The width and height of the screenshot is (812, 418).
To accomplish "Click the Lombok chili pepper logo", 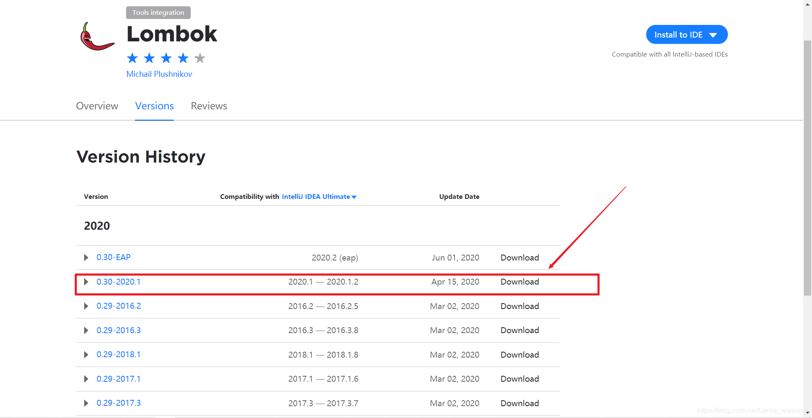I will click(x=97, y=36).
